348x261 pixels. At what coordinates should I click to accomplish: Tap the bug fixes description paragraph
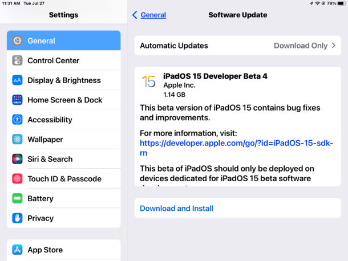coord(230,113)
